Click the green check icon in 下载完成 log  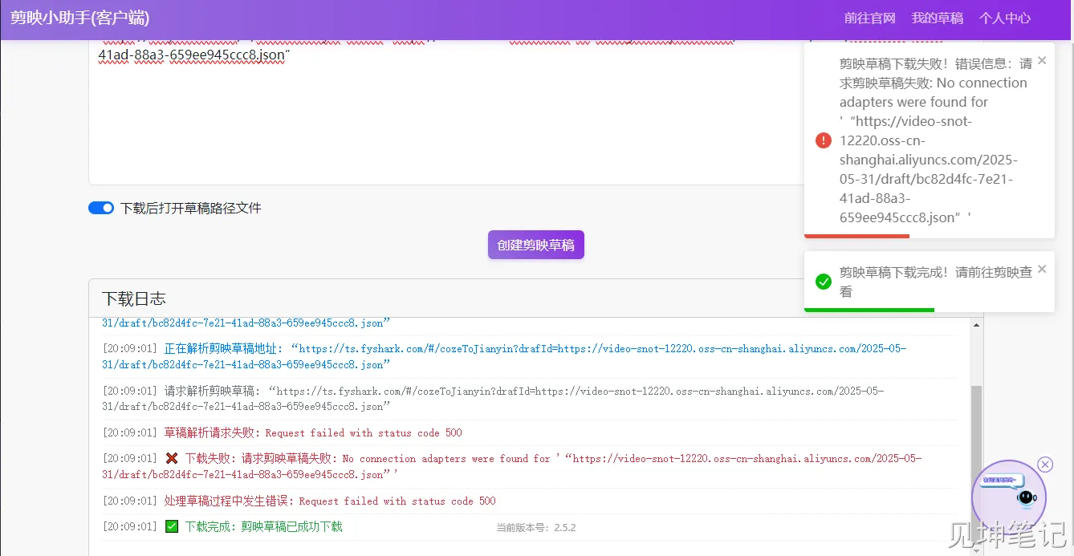tap(172, 527)
